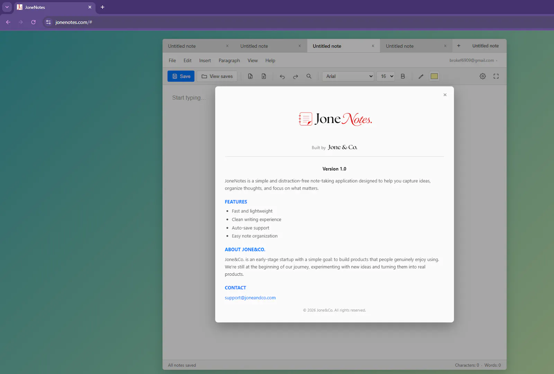Click the blue Save button
The image size is (554, 374).
pos(181,76)
